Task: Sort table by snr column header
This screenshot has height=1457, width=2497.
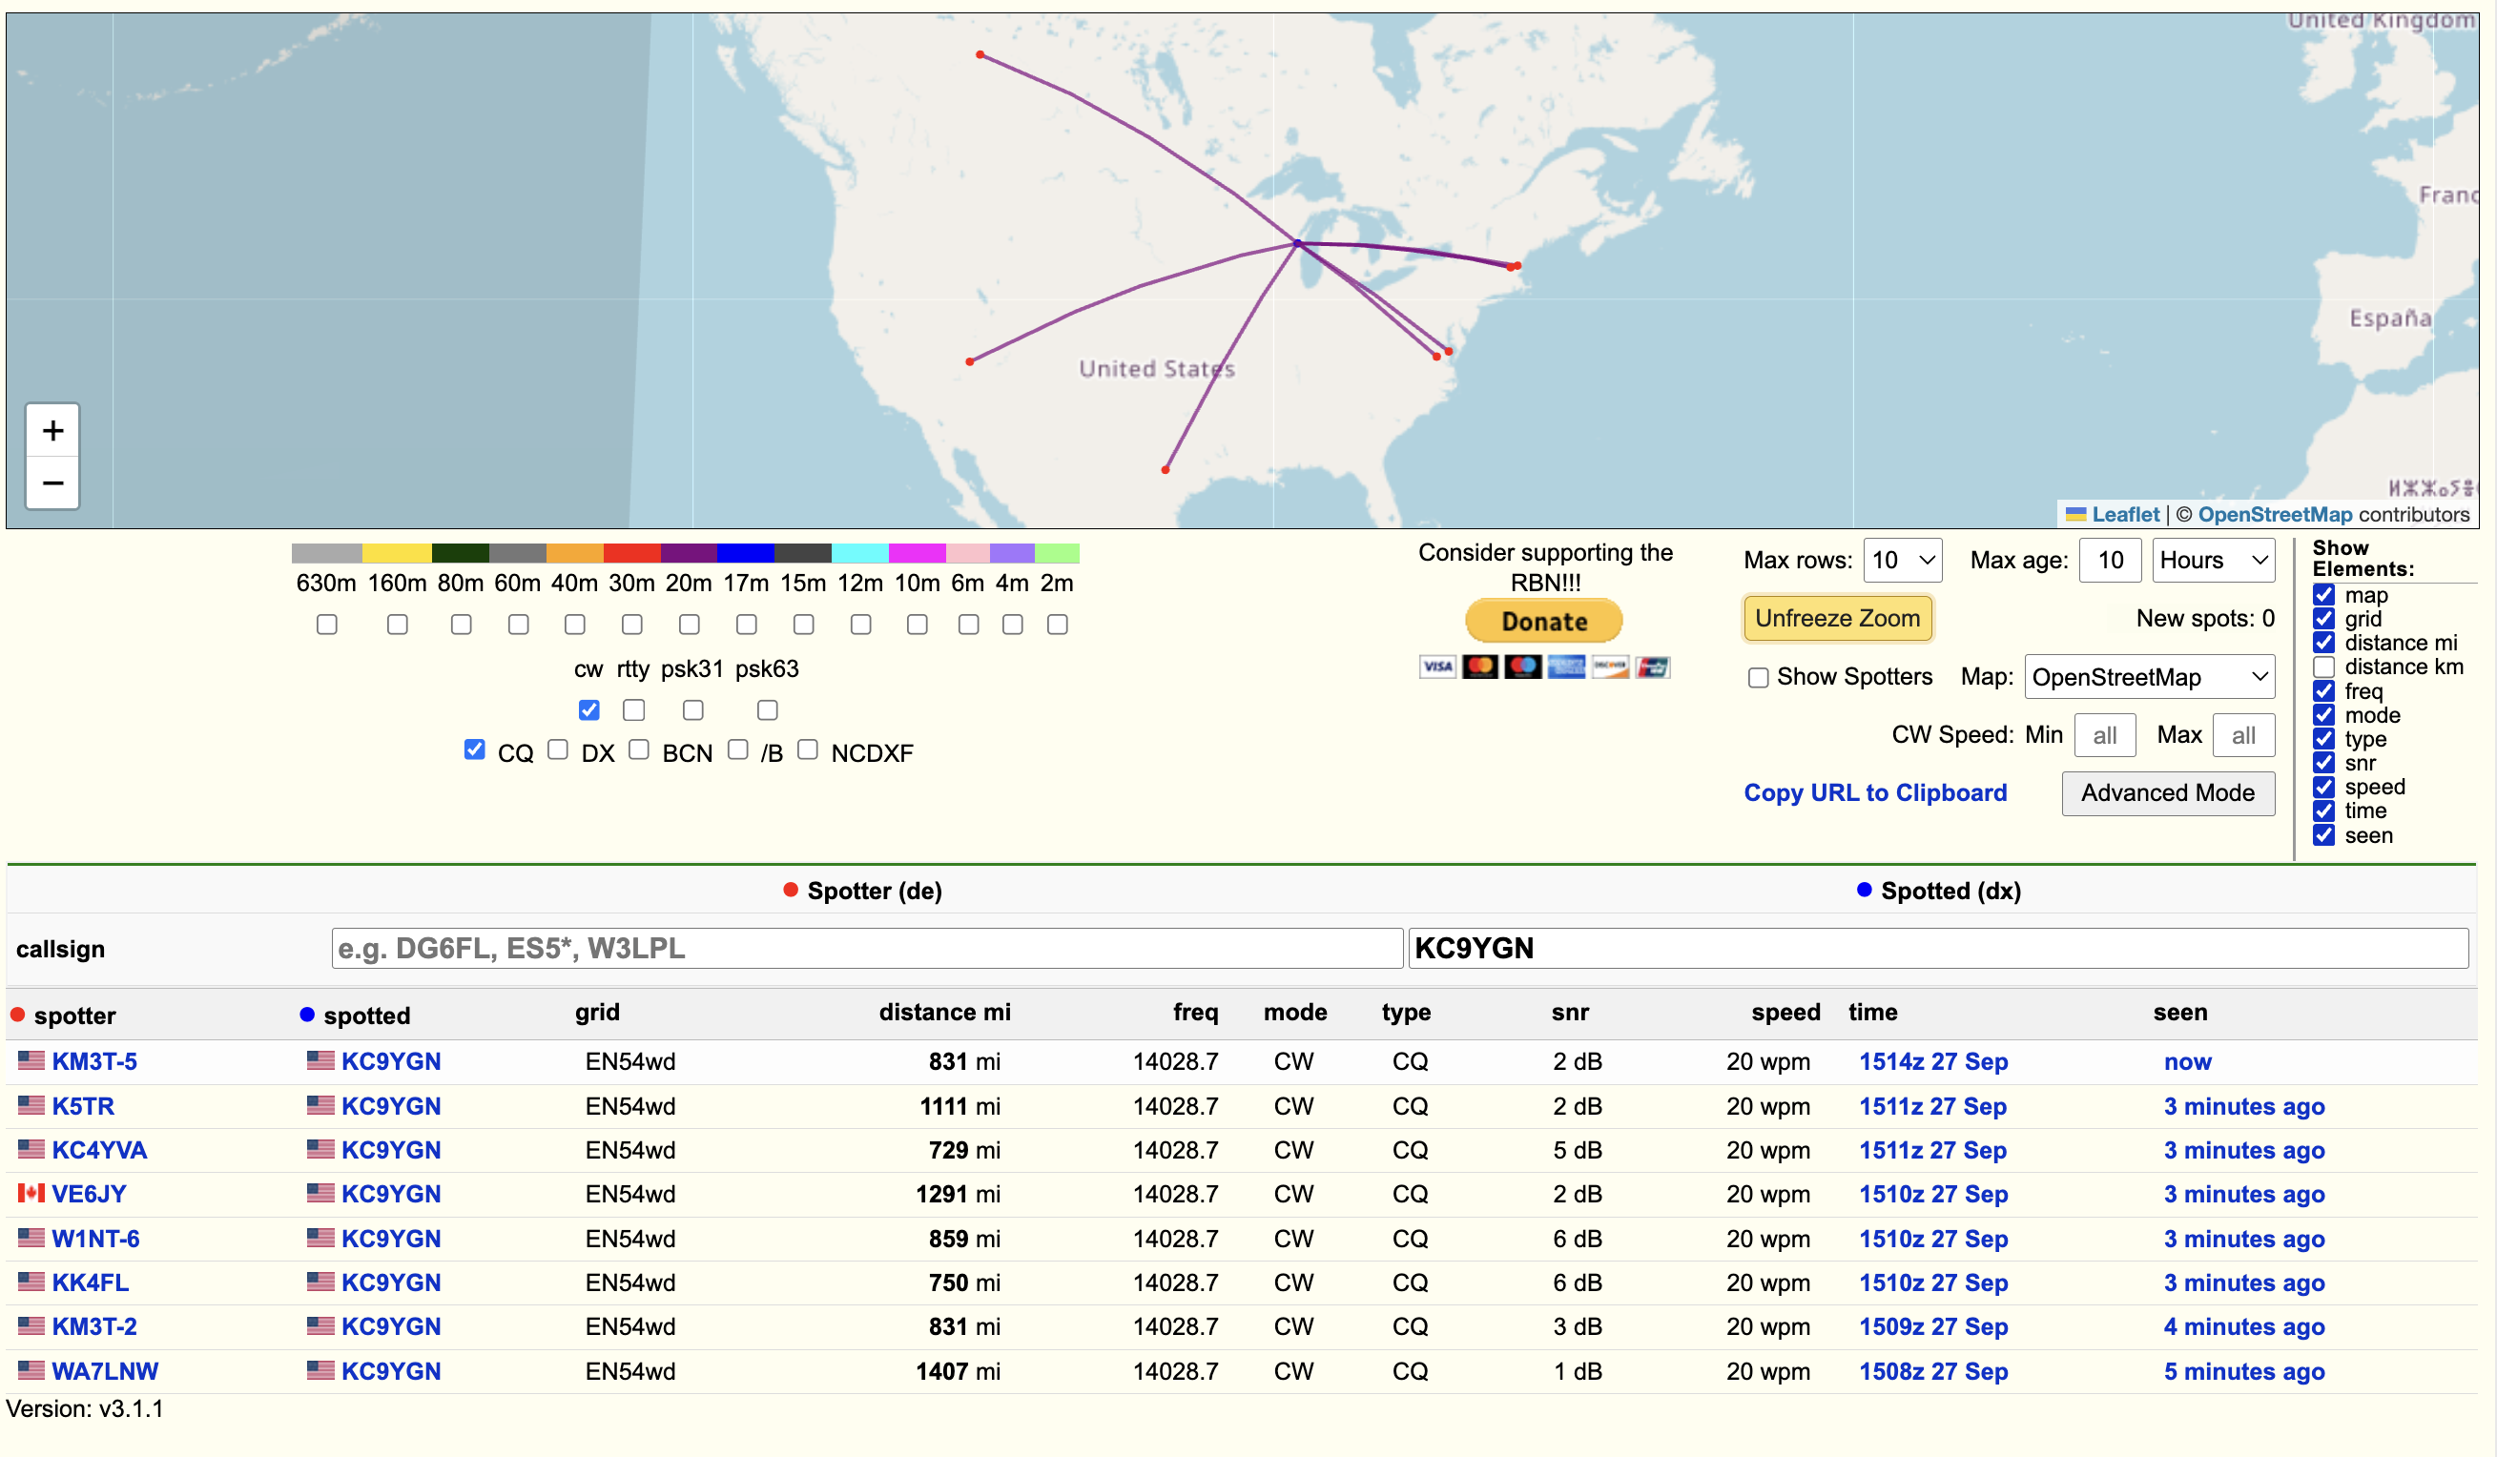Action: (1570, 1013)
